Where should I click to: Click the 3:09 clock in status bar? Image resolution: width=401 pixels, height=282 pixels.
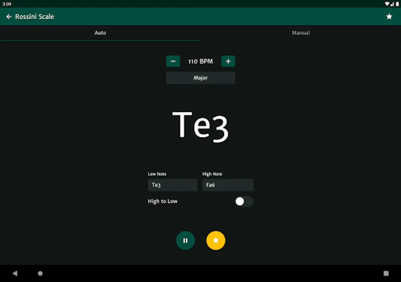point(7,4)
